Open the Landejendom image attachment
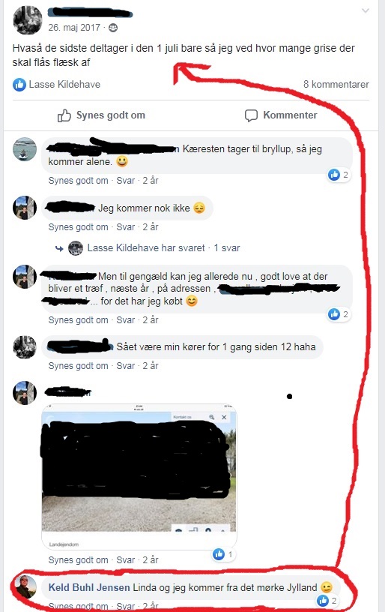This screenshot has width=391, height=612. (x=139, y=477)
